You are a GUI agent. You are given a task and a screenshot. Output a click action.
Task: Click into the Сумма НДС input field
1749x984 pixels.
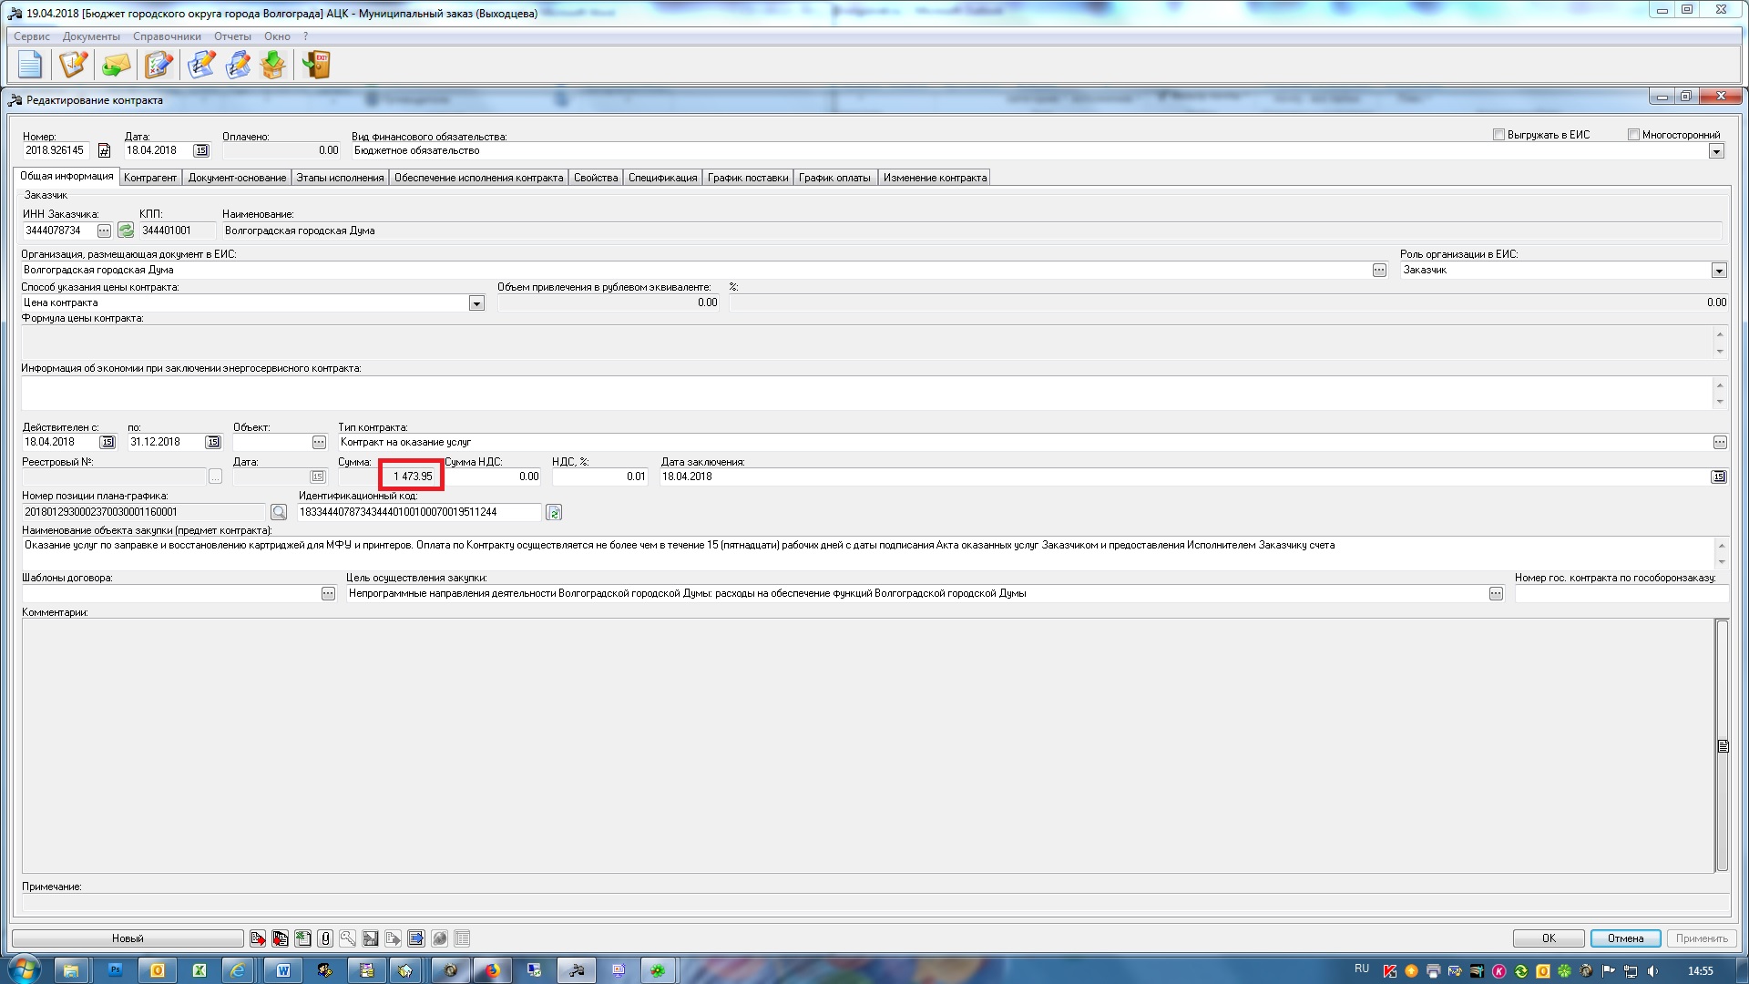(x=494, y=477)
